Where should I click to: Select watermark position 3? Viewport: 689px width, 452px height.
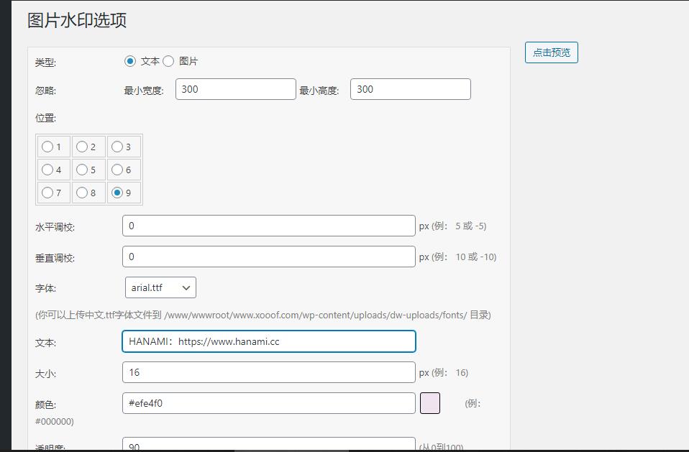coord(115,147)
